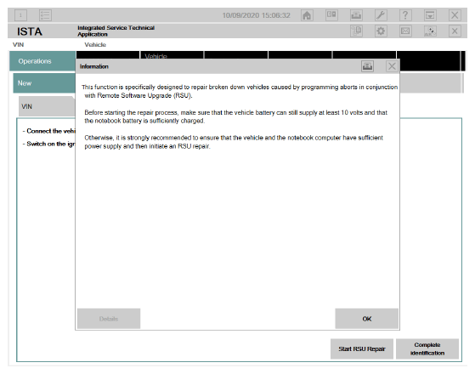The height and width of the screenshot is (374, 475).
Task: Select the Operations tab
Action: [42, 61]
